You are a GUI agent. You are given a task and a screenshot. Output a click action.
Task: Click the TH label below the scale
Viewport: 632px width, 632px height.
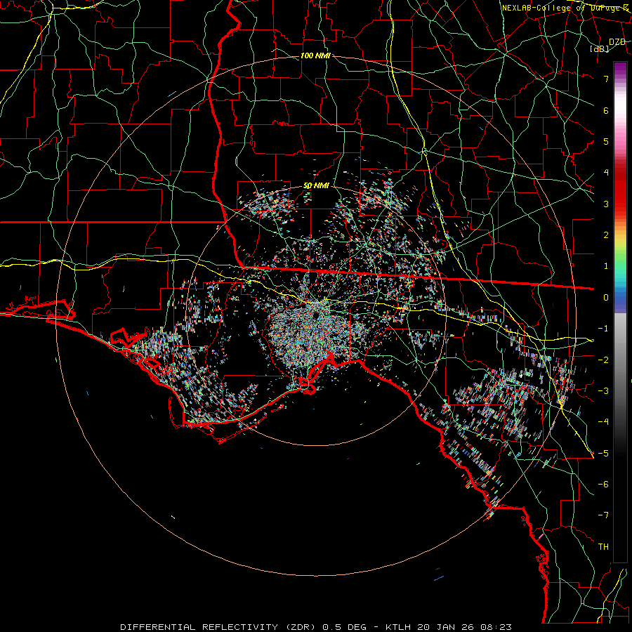(x=603, y=546)
